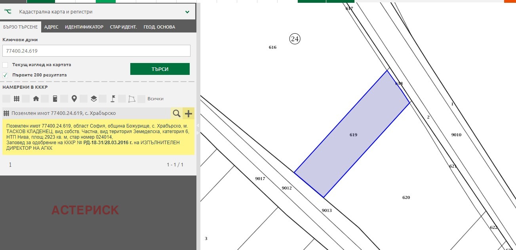Click the land parcel grid filter icon

pyautogui.click(x=17, y=99)
